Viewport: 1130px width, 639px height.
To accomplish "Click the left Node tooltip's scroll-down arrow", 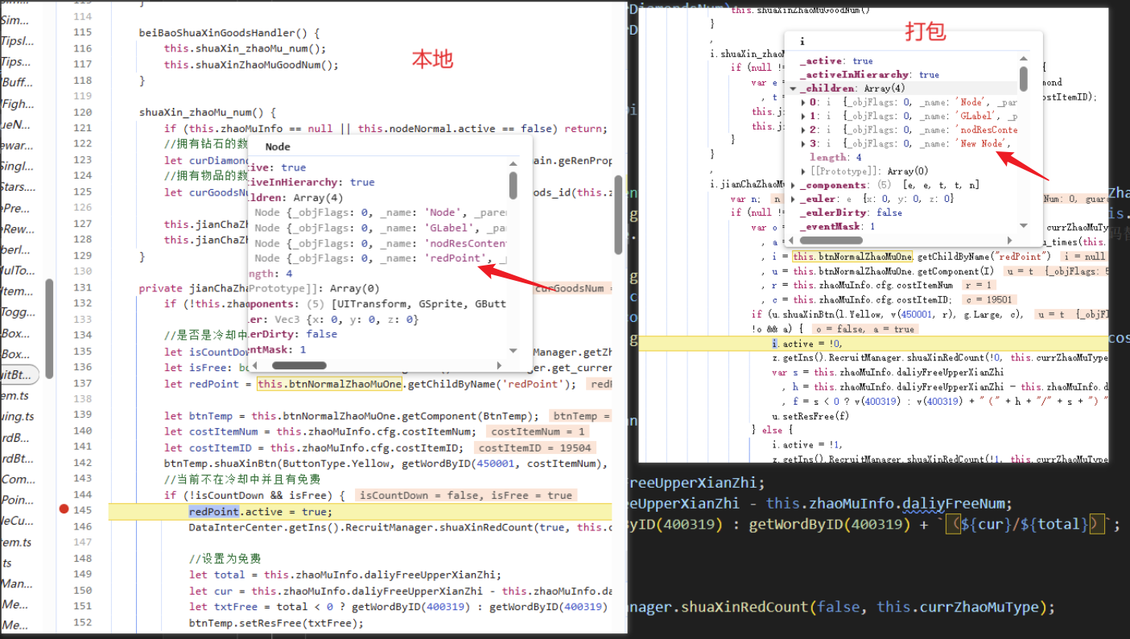I will [513, 350].
